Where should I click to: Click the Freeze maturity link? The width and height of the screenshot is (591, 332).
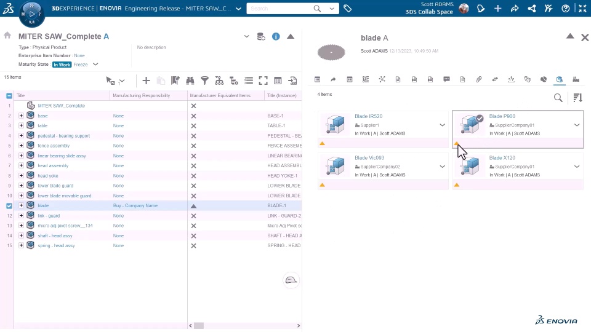click(80, 65)
